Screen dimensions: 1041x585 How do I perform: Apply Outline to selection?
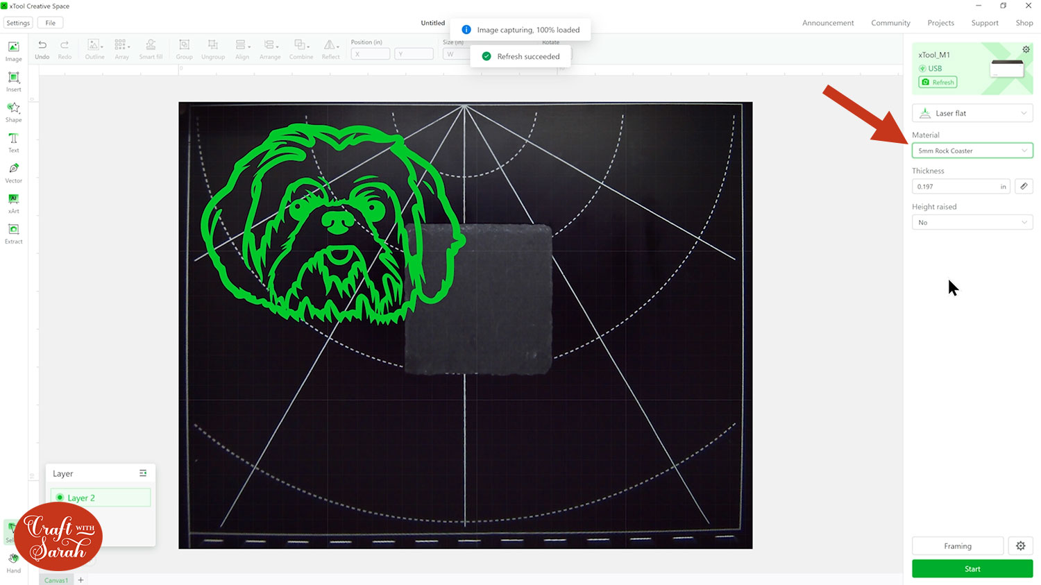click(x=94, y=49)
